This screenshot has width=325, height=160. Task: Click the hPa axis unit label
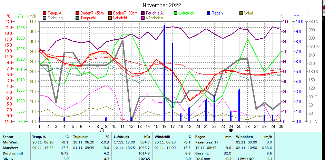tap(20, 16)
